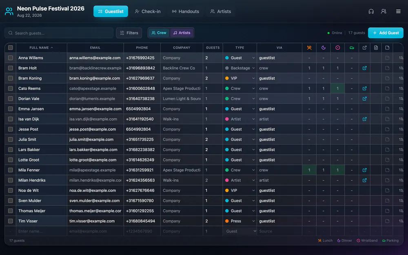408x255 pixels.
Task: Open the Filters button
Action: click(x=129, y=33)
